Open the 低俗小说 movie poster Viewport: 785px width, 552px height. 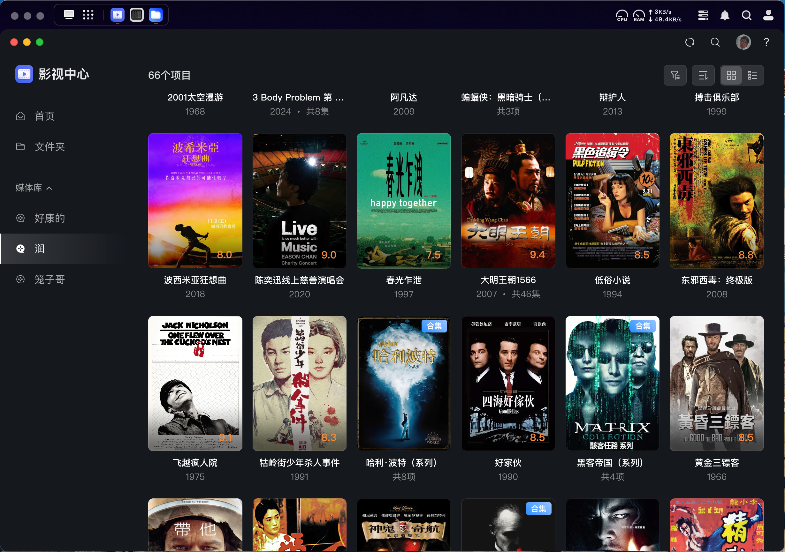[612, 200]
